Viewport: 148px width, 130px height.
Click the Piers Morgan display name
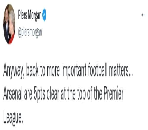(30, 15)
